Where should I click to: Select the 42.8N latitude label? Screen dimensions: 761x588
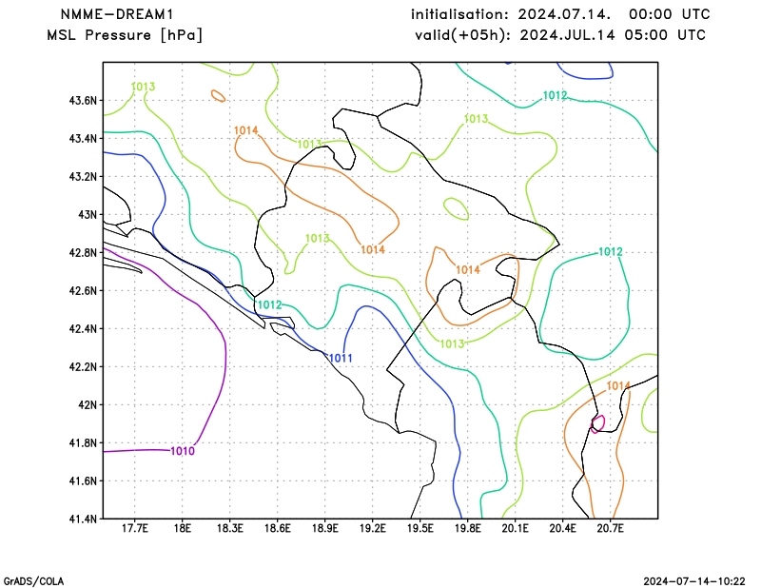pos(83,253)
